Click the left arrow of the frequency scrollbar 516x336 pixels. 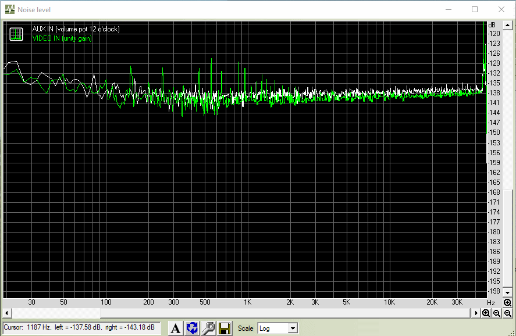7,313
